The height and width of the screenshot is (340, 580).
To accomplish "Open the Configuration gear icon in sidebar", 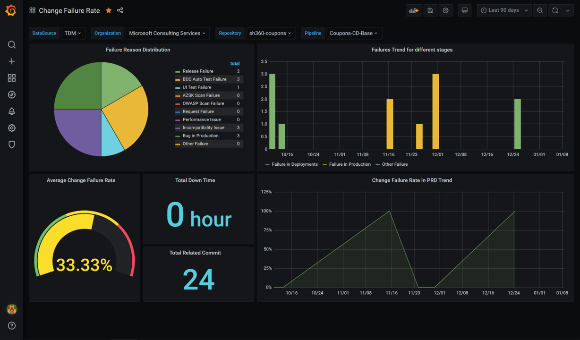I will pyautogui.click(x=12, y=128).
